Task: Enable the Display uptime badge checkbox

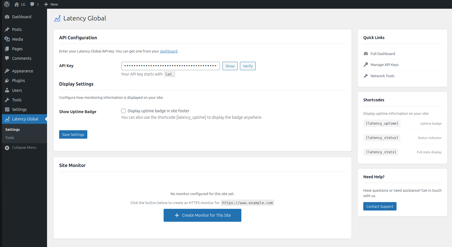Action: (x=123, y=111)
